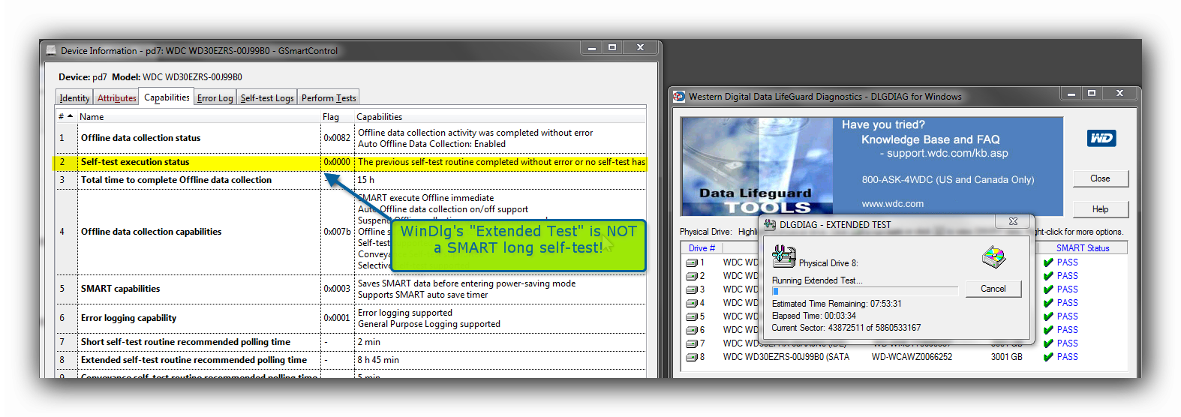Select the SMART capabilities row

tap(350, 289)
